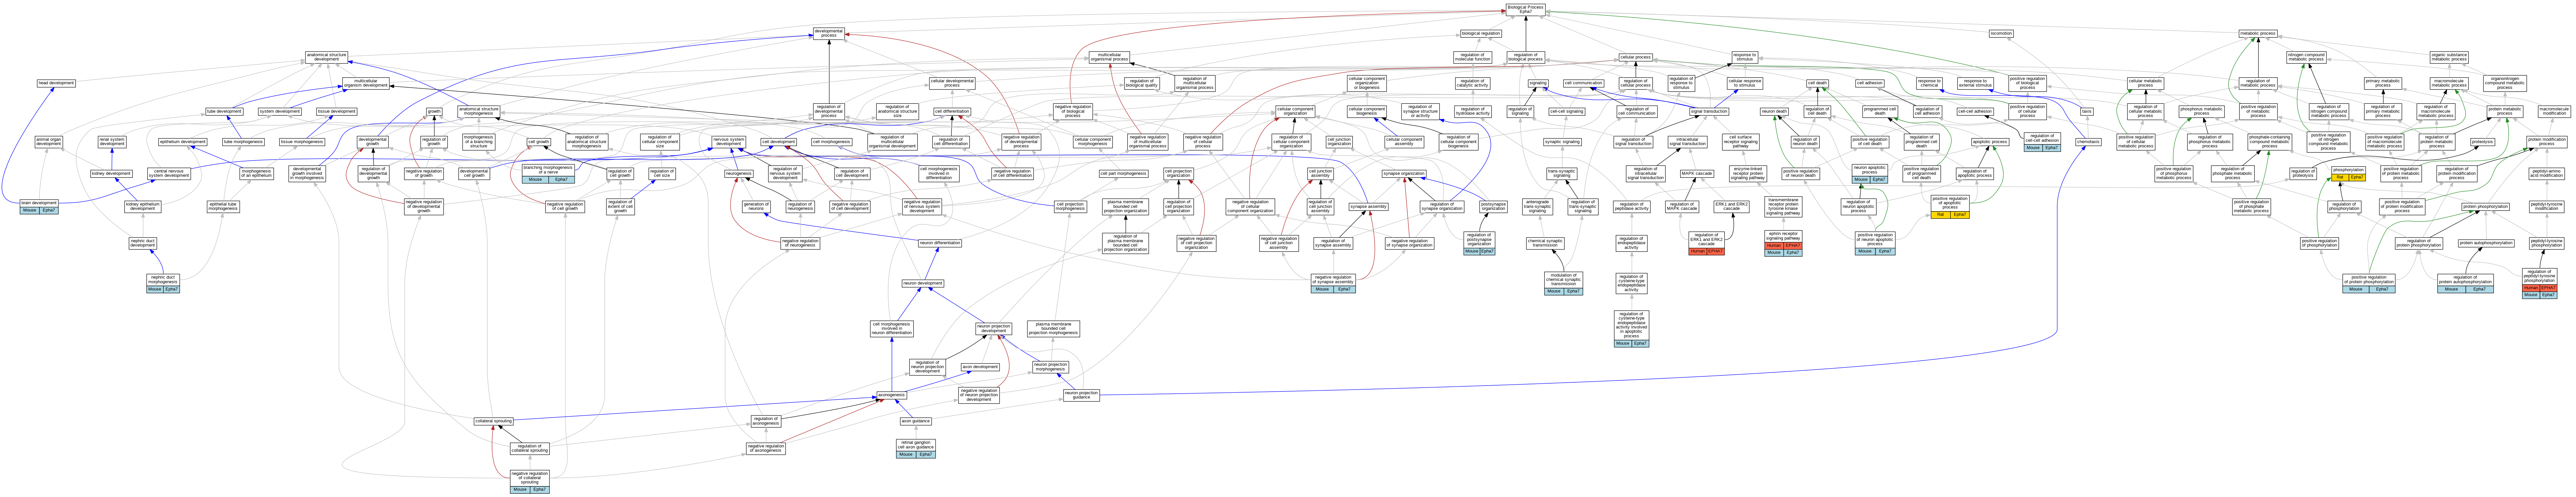Select the 'synapse organization' node

pos(1404,173)
